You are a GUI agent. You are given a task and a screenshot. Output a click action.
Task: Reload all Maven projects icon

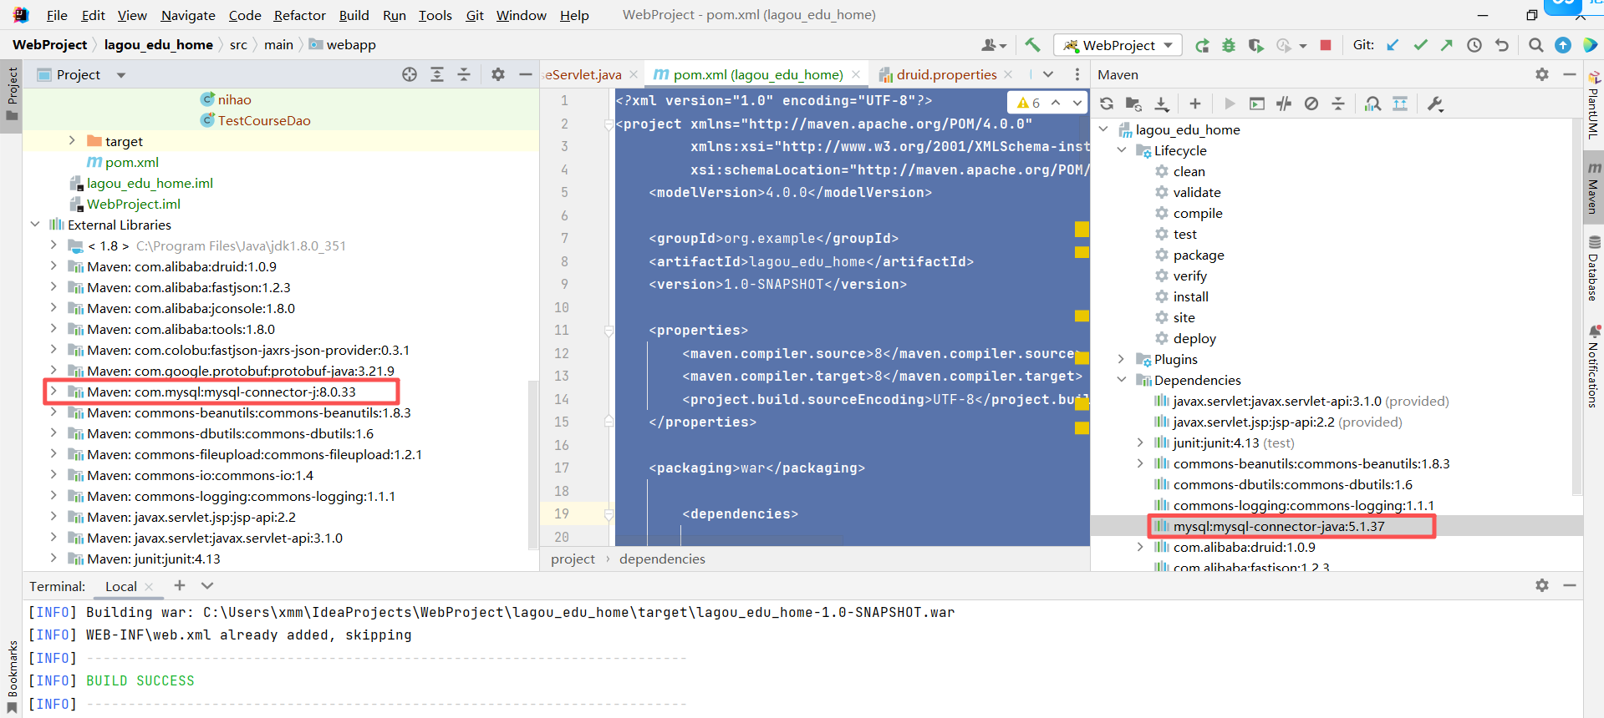click(1107, 104)
